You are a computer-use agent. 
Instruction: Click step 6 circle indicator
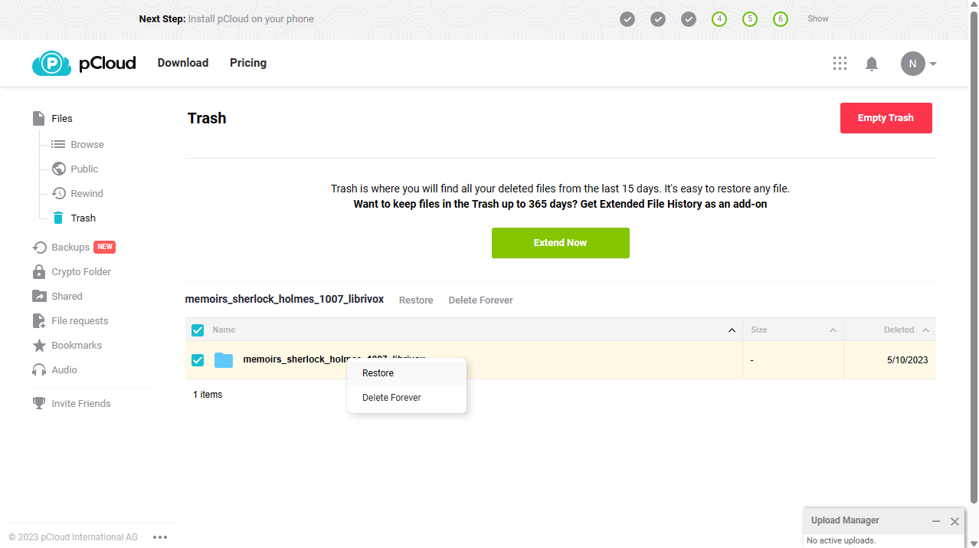click(x=781, y=19)
